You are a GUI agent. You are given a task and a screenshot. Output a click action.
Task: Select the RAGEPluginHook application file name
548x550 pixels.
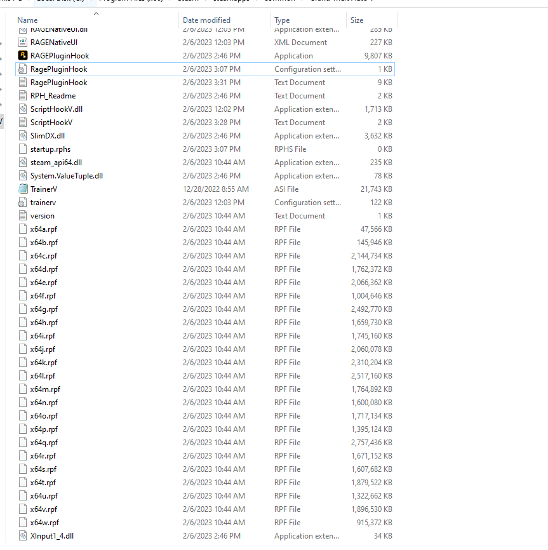[60, 56]
